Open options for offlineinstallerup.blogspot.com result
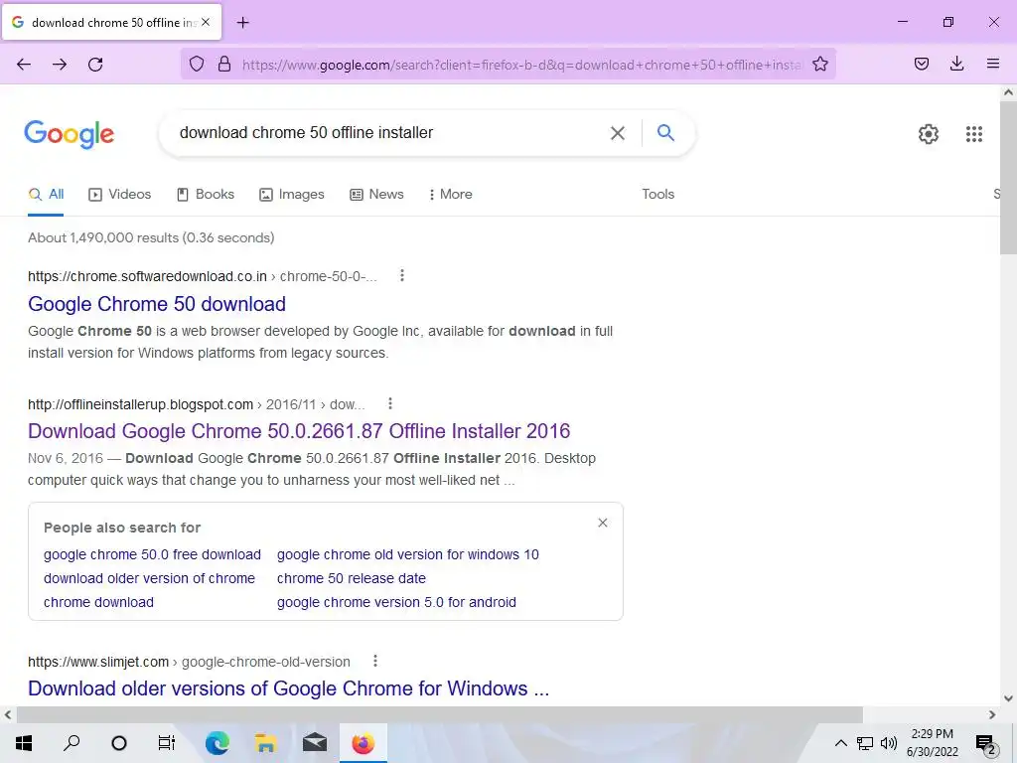The width and height of the screenshot is (1017, 763). 389,403
